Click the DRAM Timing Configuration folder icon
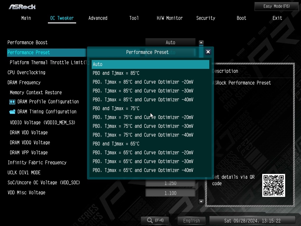The width and height of the screenshot is (301, 226). [x=12, y=112]
